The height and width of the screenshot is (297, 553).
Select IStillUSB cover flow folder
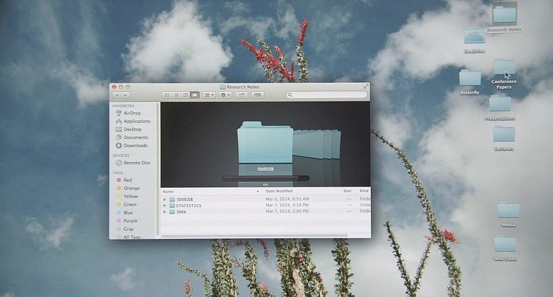click(265, 143)
